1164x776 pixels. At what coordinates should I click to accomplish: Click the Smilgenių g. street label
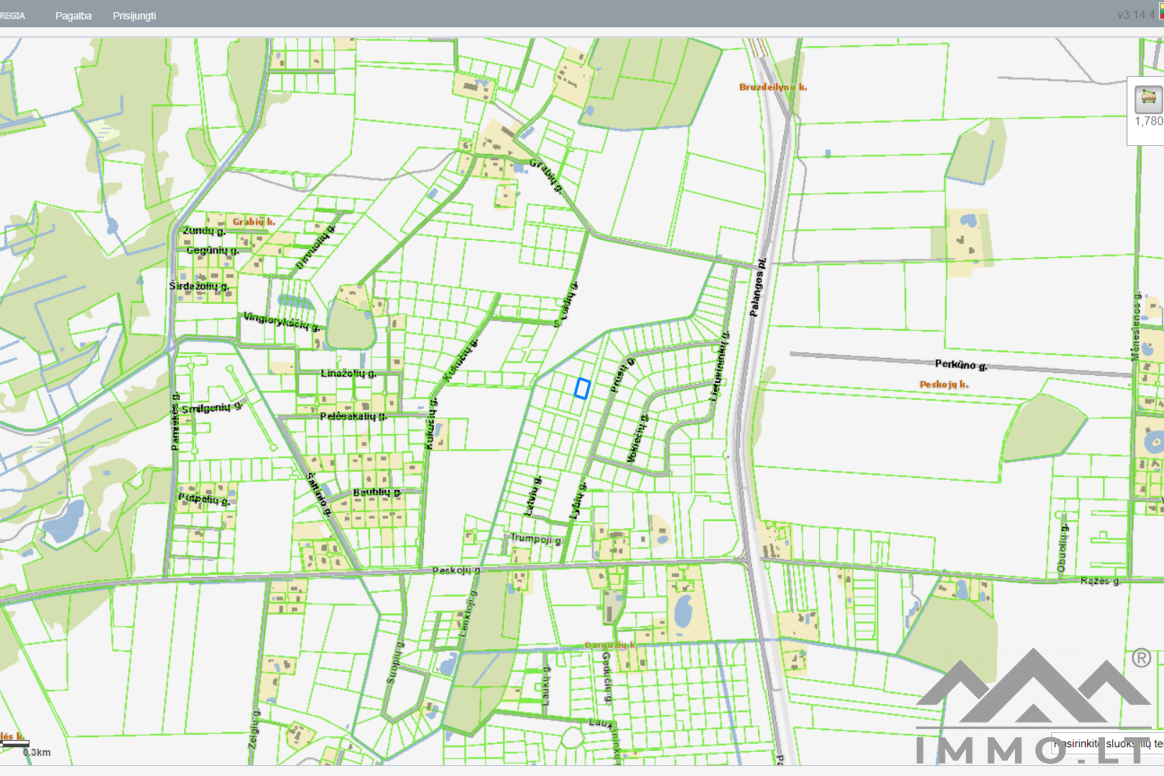tap(212, 408)
